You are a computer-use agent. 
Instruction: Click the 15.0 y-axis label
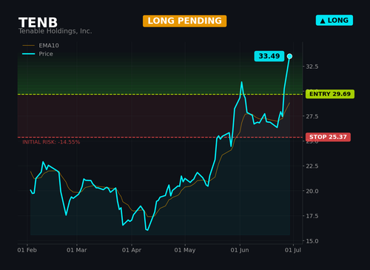point(312,241)
